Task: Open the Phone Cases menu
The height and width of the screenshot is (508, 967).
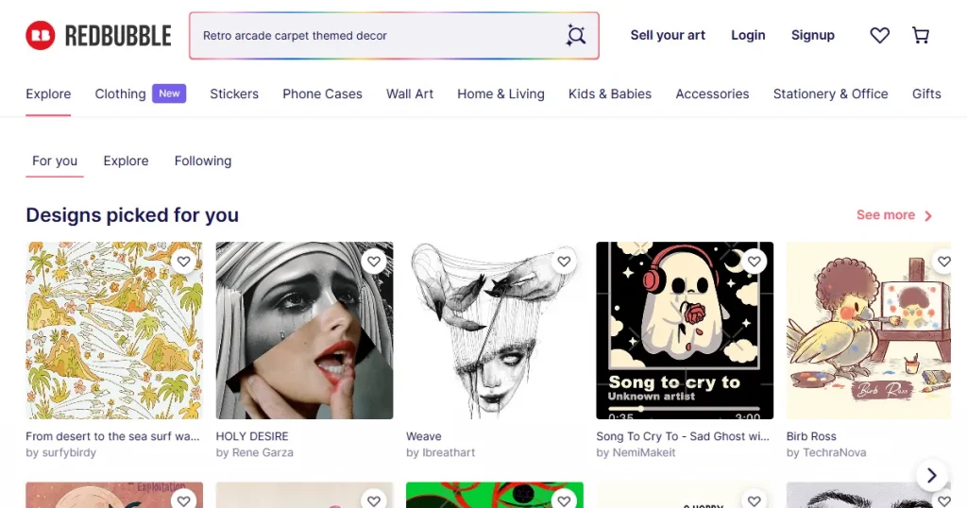Action: tap(323, 93)
